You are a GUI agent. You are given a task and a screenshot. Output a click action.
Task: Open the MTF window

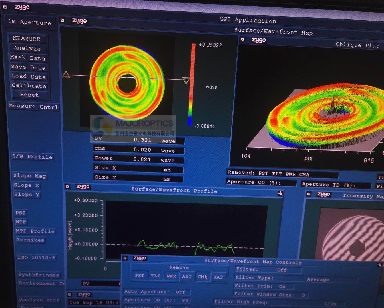(21, 222)
